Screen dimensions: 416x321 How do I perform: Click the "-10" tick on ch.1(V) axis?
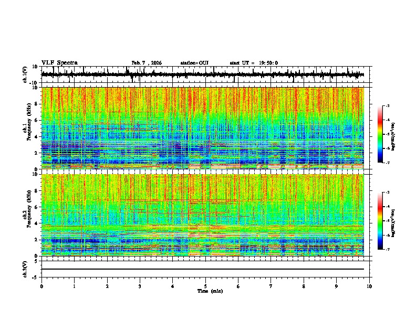click(34, 83)
